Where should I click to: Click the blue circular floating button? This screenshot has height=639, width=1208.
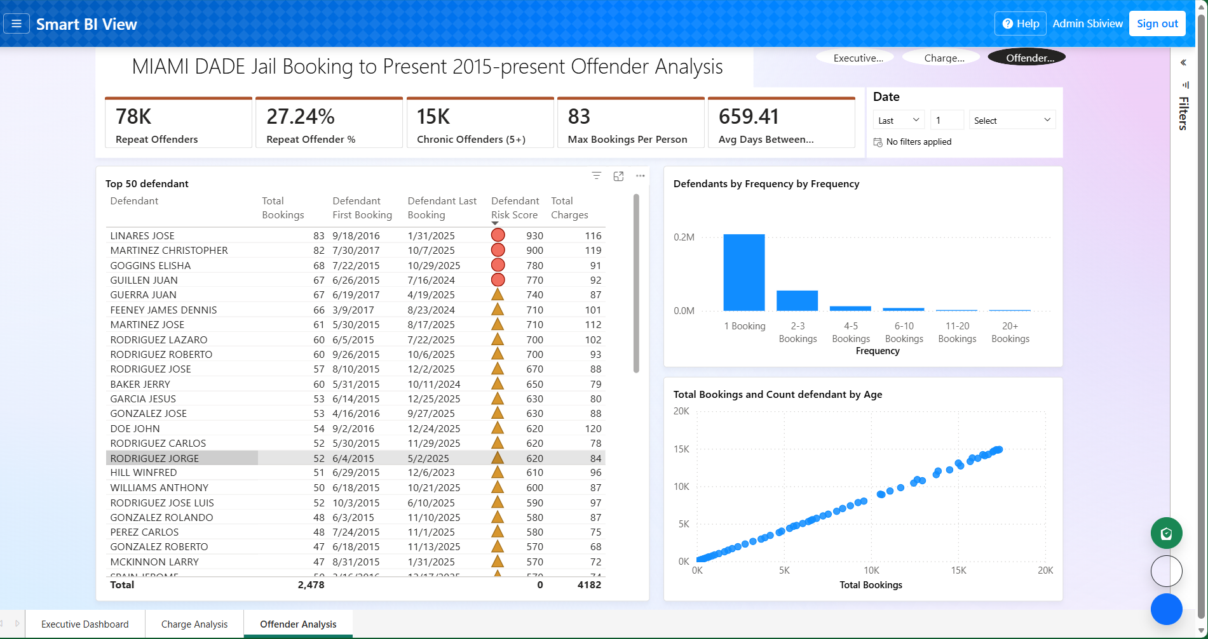(x=1166, y=609)
